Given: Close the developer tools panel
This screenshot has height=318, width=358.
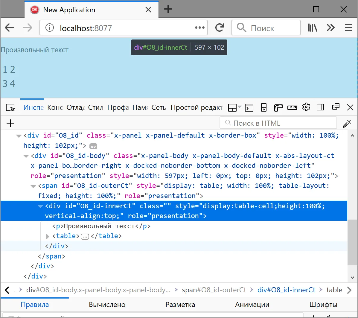Looking at the screenshot, I should tap(350, 107).
